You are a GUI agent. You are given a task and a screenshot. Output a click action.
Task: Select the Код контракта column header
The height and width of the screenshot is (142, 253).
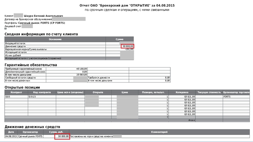tap(42, 92)
